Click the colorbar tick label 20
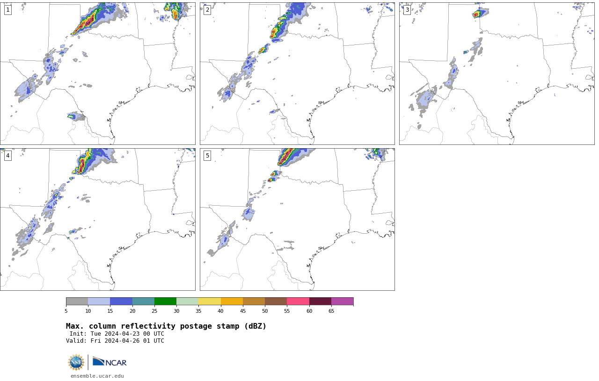Viewport: 599px width, 381px height. [x=132, y=311]
